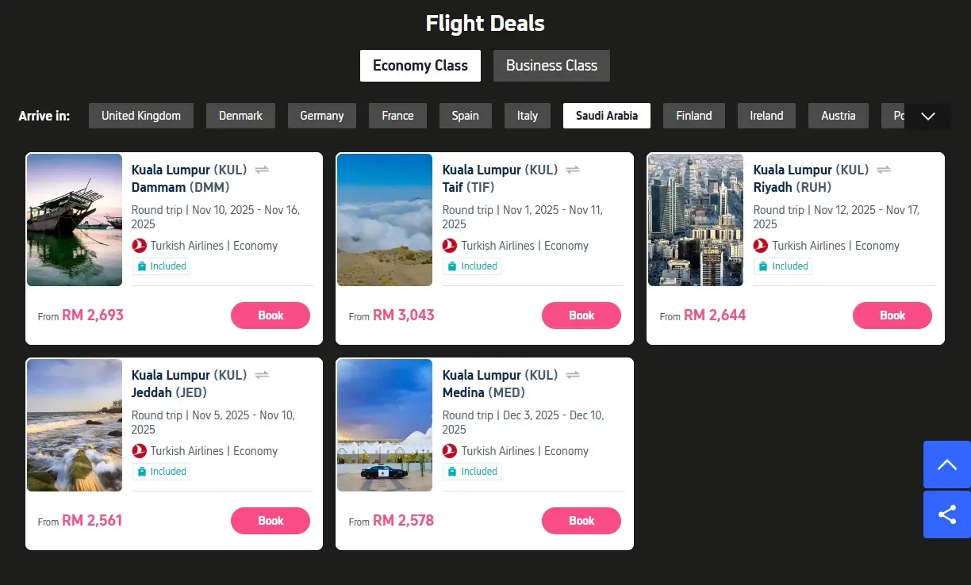Click Turkish Airlines logo on Riyadh card
Viewport: 971px width, 585px height.
click(761, 246)
